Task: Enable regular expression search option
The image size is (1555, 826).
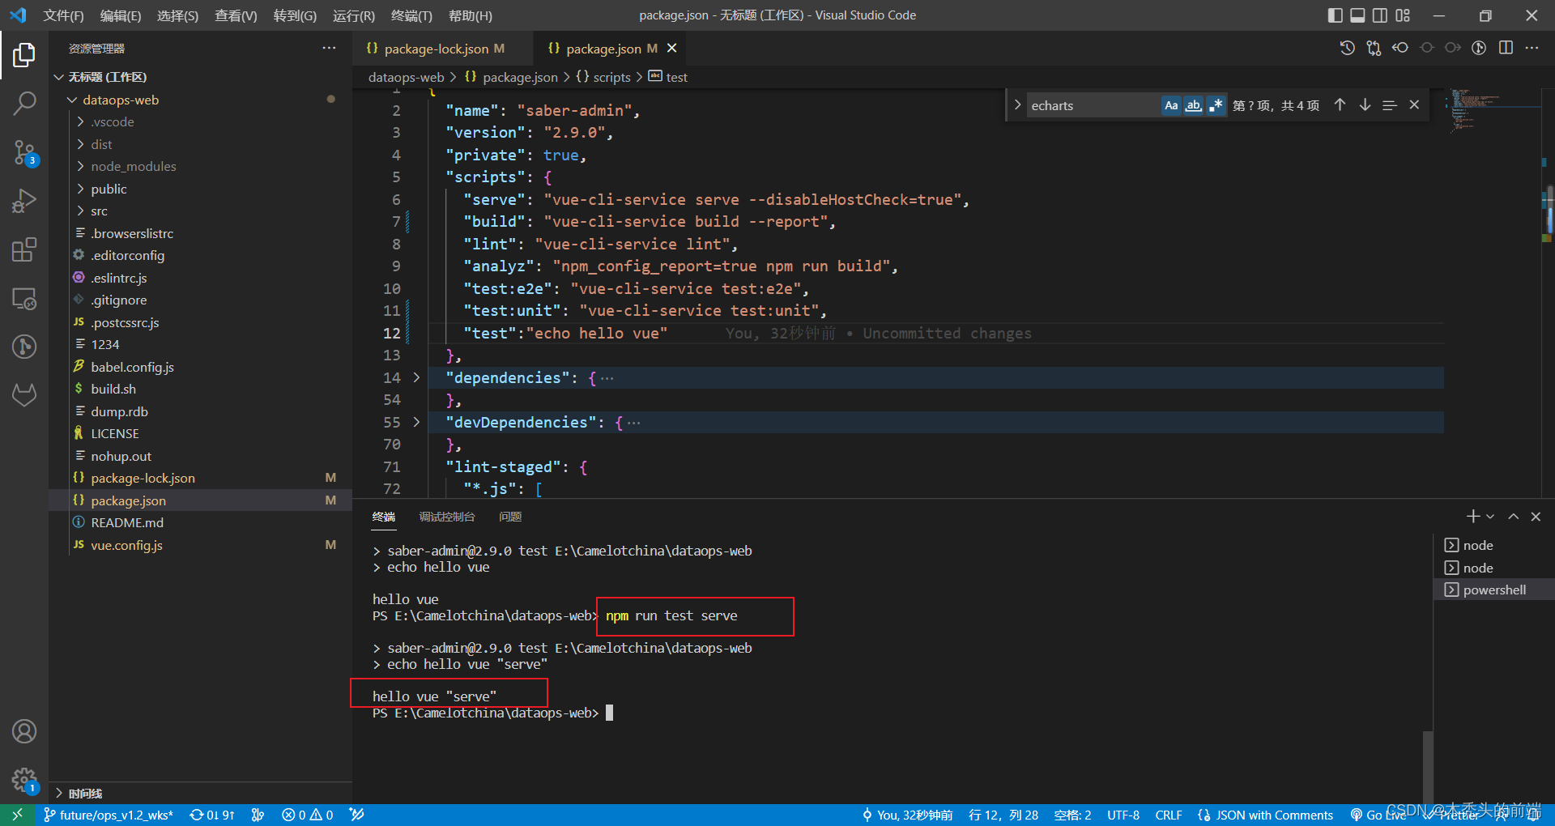Action: (1216, 104)
